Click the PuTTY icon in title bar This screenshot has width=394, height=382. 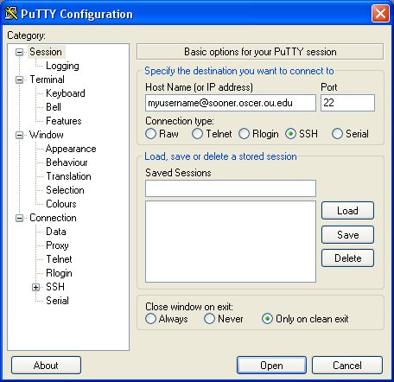pos(11,13)
